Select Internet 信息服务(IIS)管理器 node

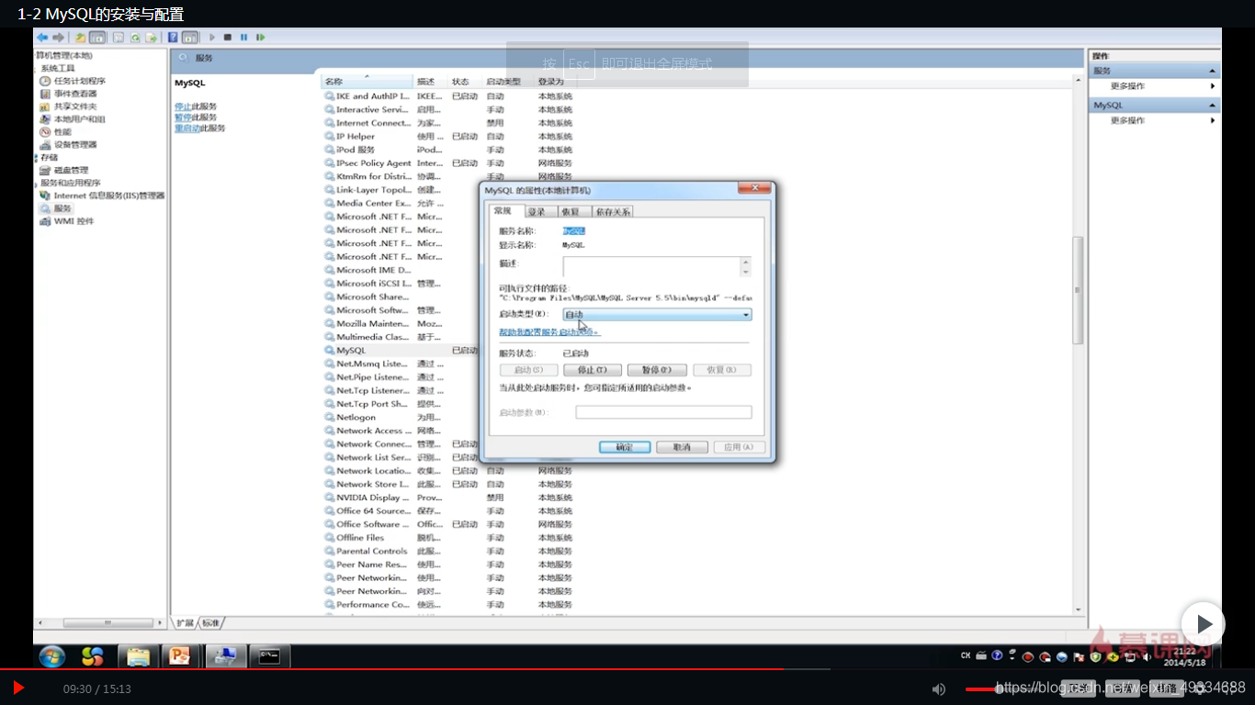pos(102,196)
